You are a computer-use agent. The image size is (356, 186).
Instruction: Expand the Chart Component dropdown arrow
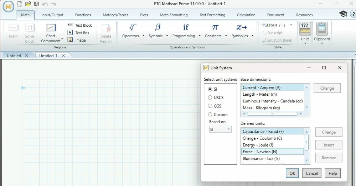pyautogui.click(x=62, y=38)
